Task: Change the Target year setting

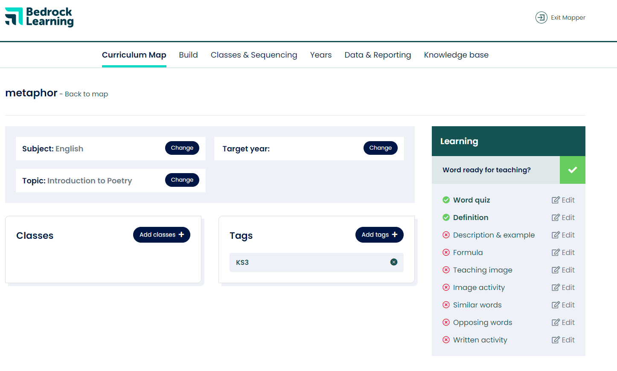Action: (x=381, y=148)
